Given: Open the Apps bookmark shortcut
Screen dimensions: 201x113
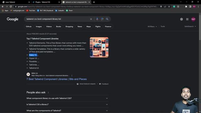Looking at the screenshot, I should coord(5,10).
